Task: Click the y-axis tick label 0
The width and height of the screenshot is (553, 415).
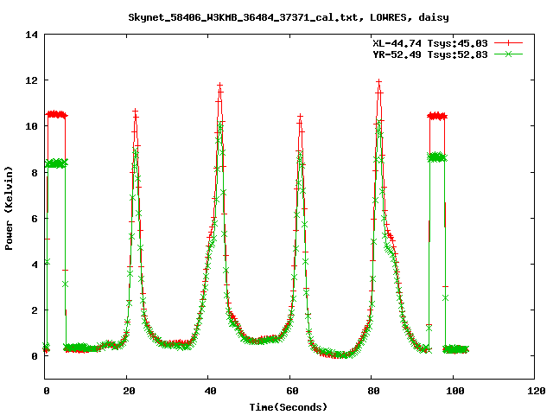Action: tap(35, 356)
